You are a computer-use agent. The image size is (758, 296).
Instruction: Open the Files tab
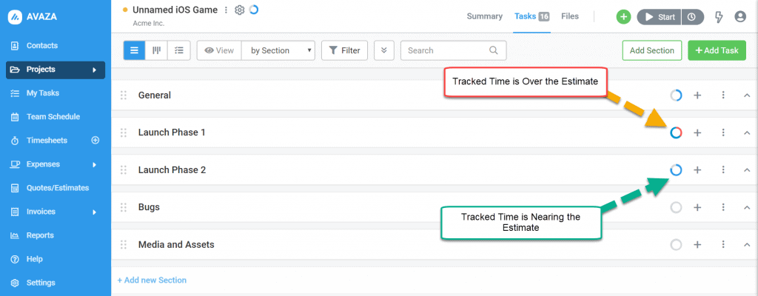click(x=570, y=16)
